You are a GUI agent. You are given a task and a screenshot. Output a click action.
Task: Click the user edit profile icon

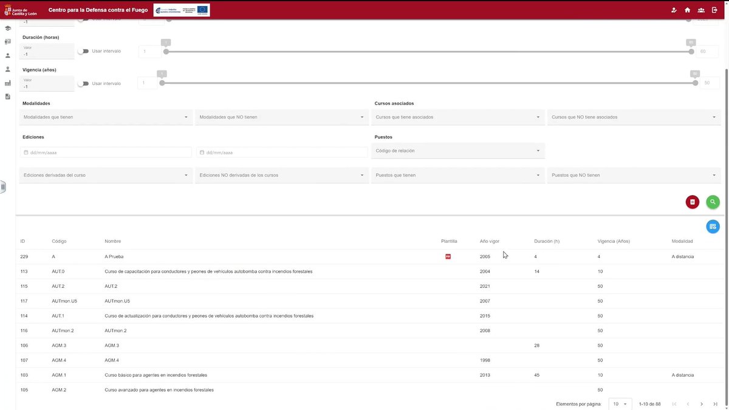674,10
